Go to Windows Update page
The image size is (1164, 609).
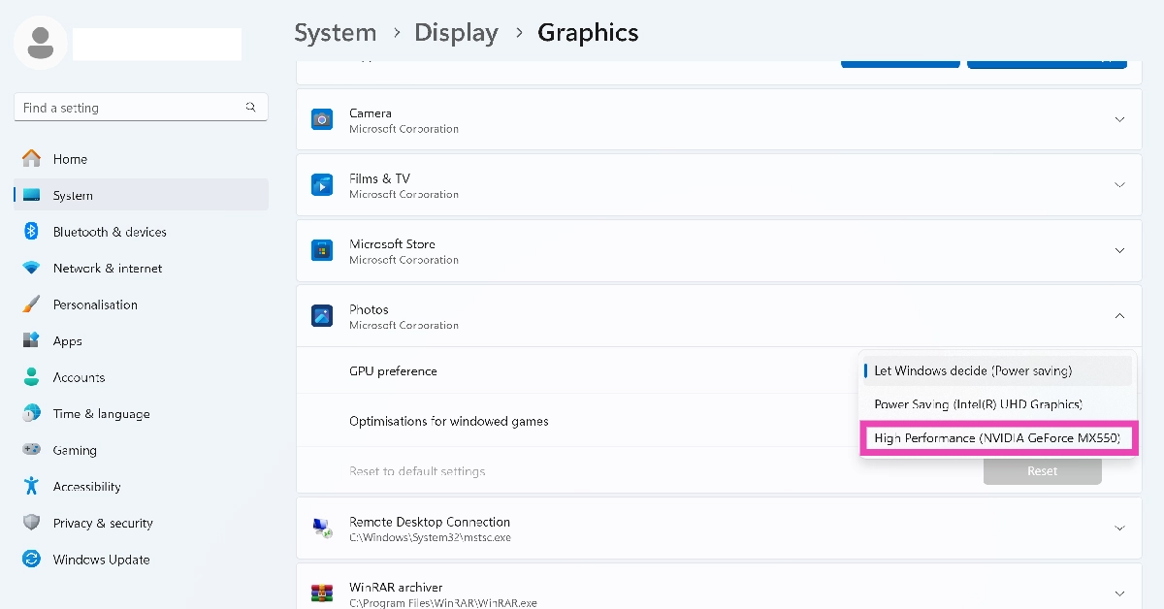click(x=101, y=560)
